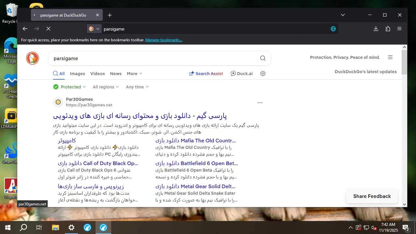Open the Battlefield 6 Open Beta sublink

click(x=197, y=163)
